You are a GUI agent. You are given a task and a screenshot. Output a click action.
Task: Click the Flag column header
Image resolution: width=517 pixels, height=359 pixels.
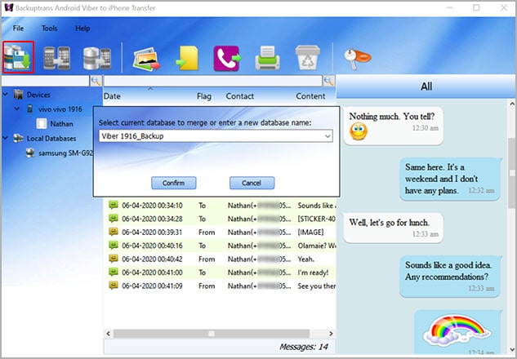tap(204, 96)
